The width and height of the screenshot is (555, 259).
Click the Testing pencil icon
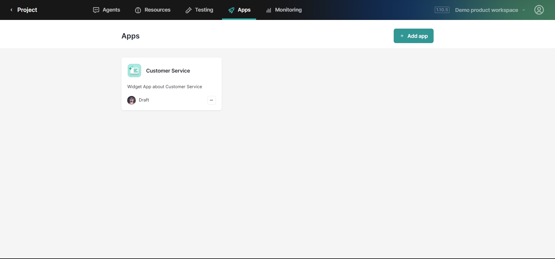click(x=188, y=10)
